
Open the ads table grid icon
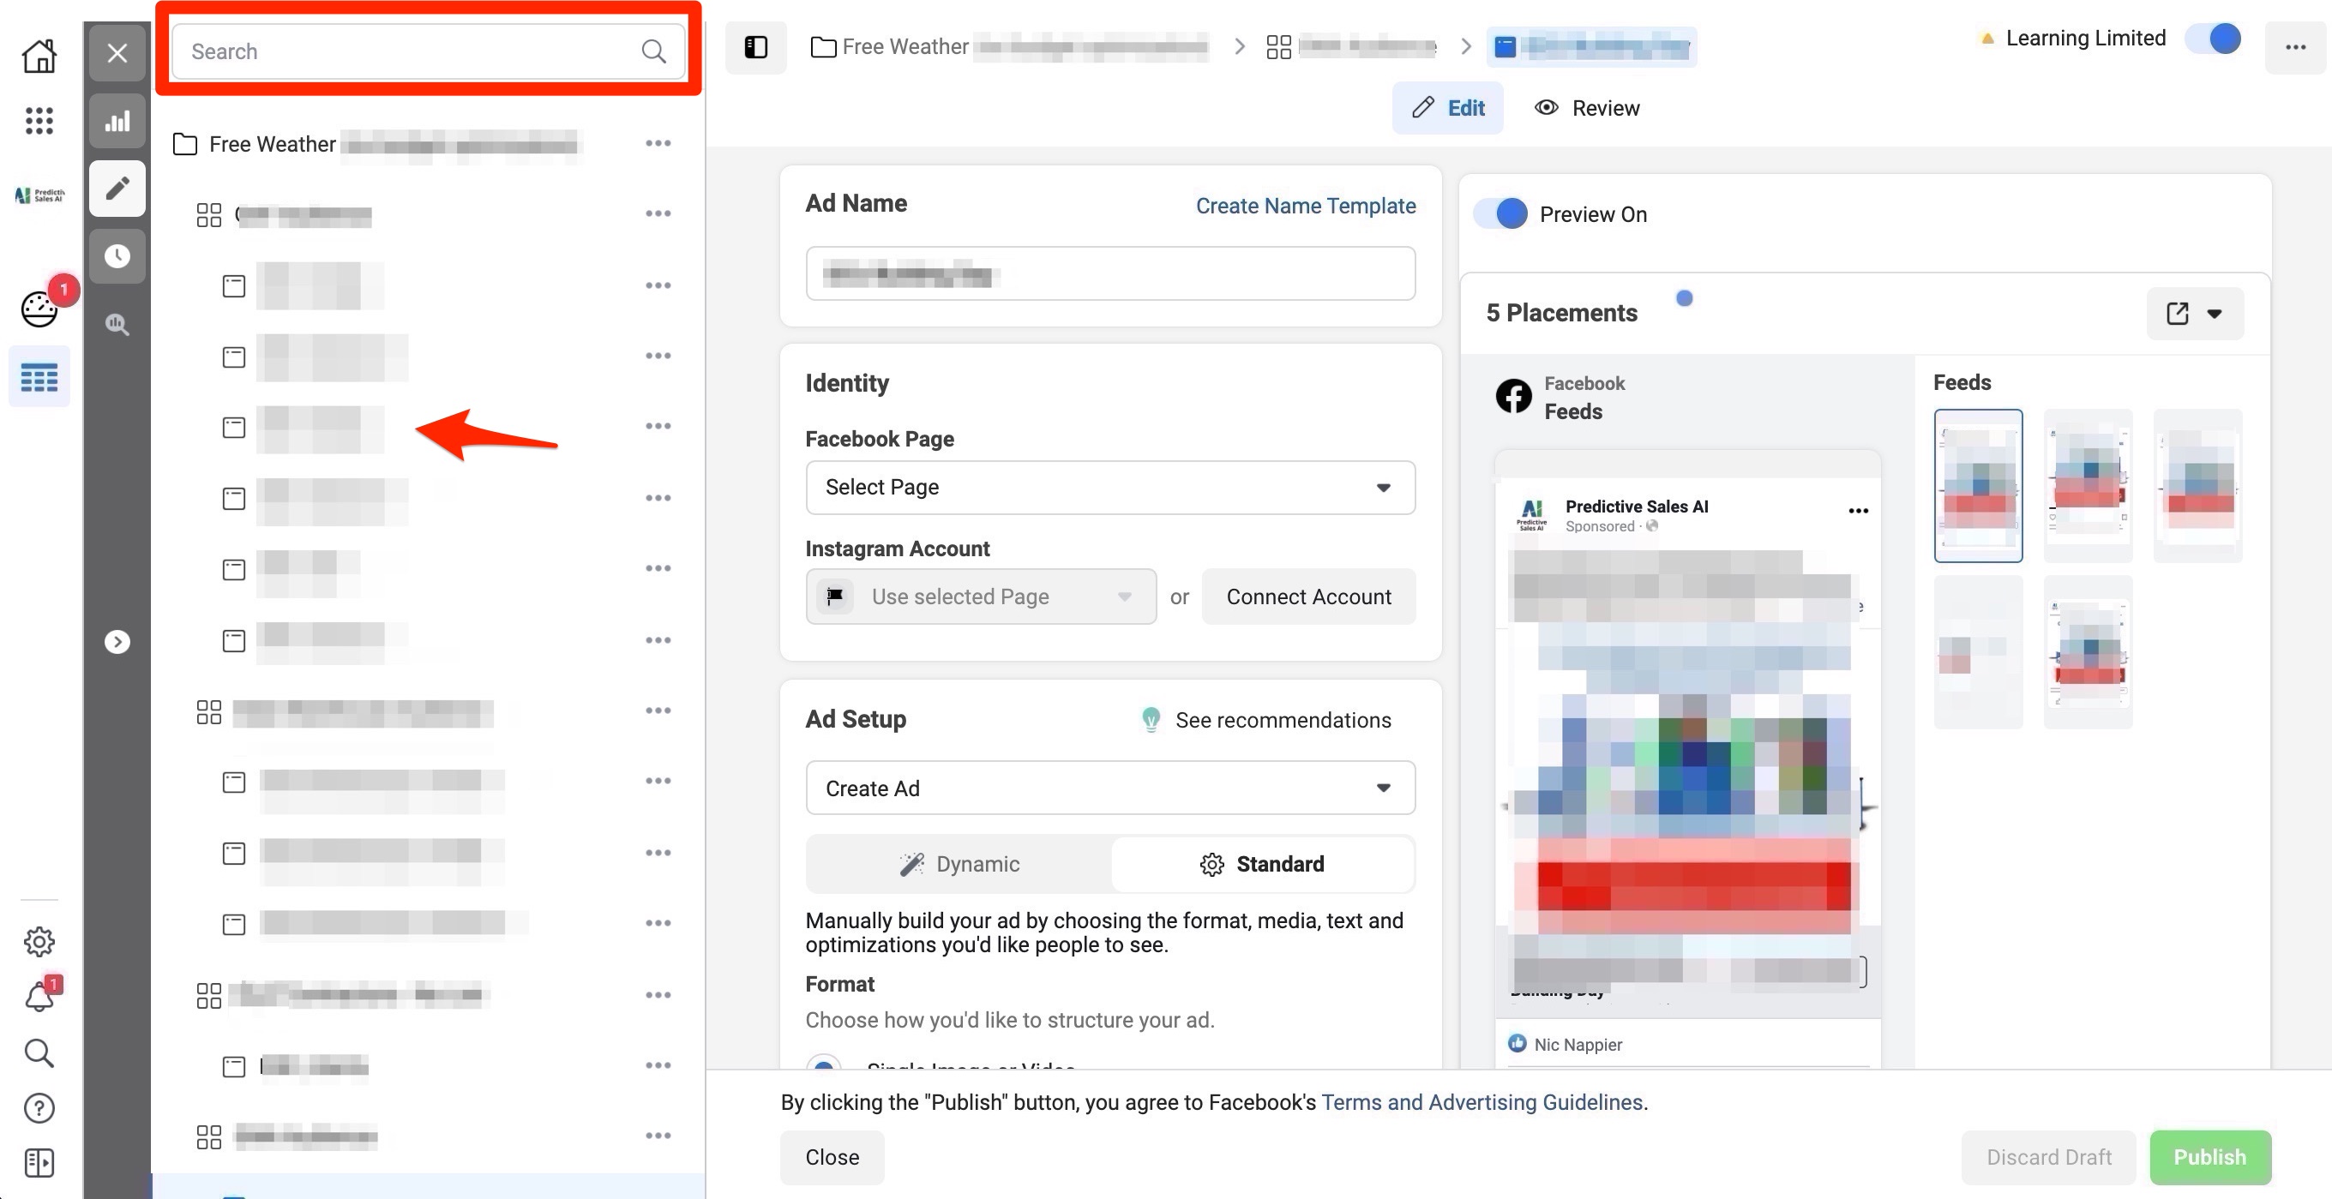[39, 376]
